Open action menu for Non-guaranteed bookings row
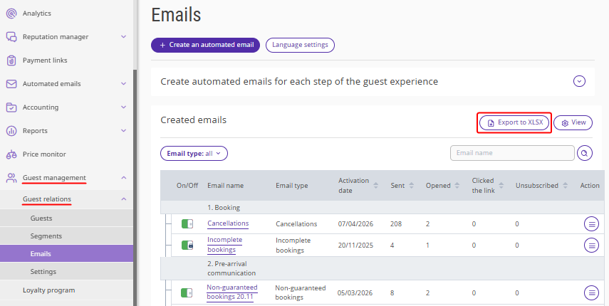This screenshot has width=609, height=306. [x=590, y=292]
